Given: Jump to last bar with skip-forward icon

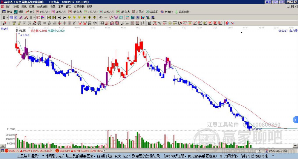Looking at the screenshot, I should point(54,17).
